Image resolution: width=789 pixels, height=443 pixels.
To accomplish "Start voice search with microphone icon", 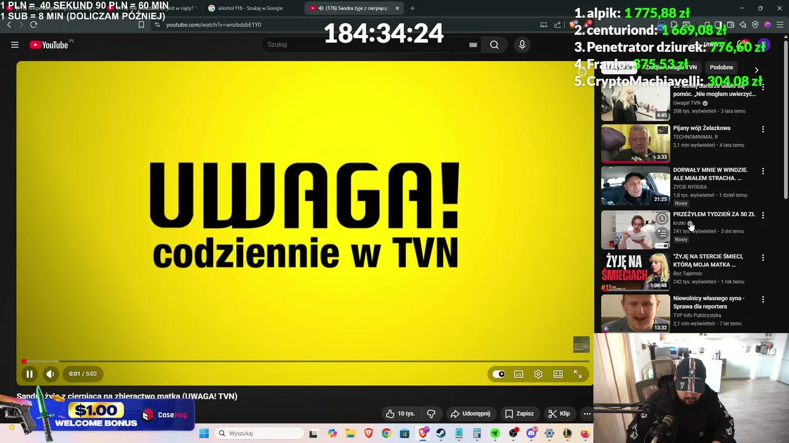I will (x=522, y=44).
